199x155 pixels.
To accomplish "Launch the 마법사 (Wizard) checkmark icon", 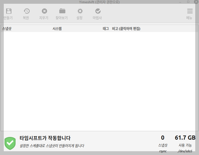I will point(98,11).
